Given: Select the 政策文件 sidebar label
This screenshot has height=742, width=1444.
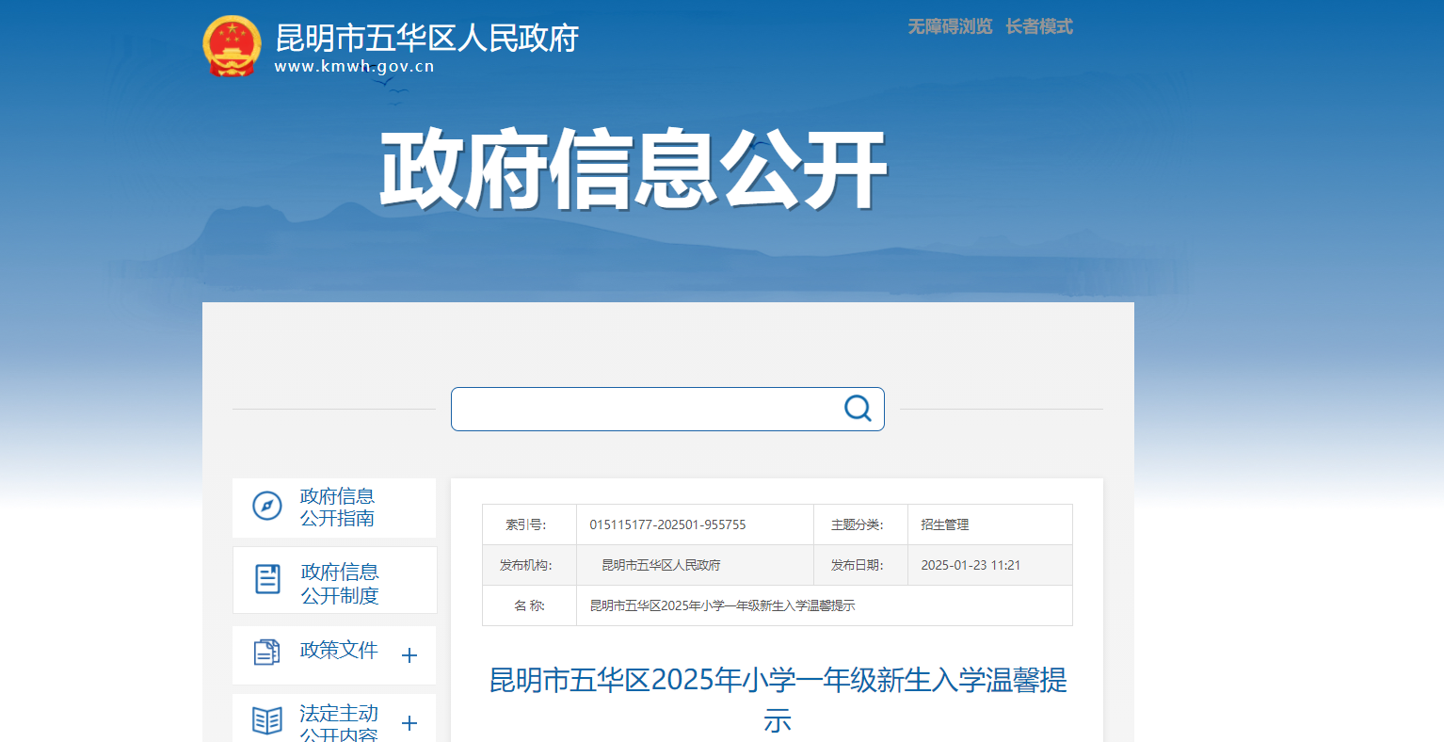Looking at the screenshot, I should [x=339, y=650].
